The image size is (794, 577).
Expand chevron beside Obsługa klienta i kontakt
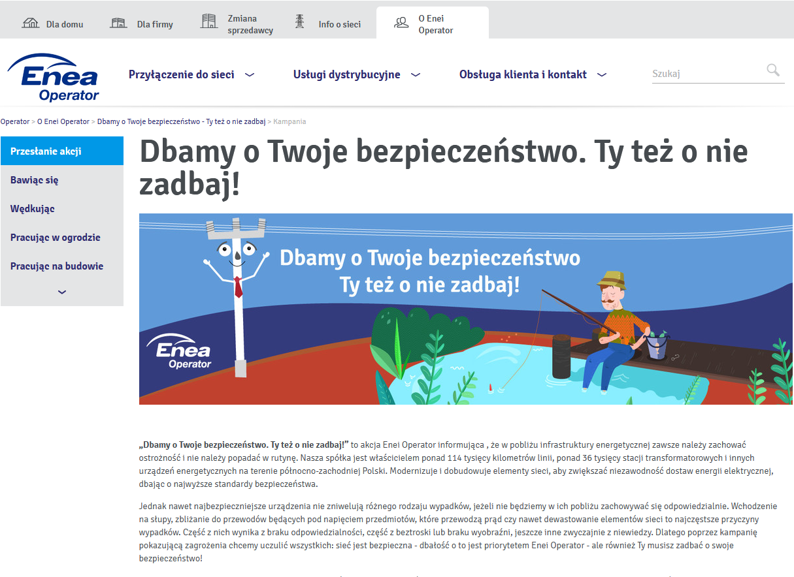tap(602, 75)
